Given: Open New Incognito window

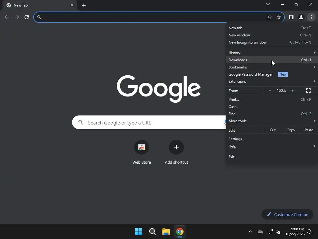Looking at the screenshot, I should coord(272,42).
